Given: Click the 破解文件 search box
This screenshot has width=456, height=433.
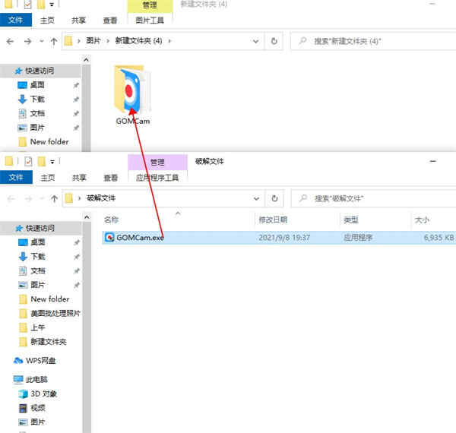Looking at the screenshot, I should tap(374, 199).
